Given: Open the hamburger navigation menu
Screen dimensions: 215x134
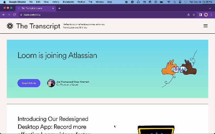Looking at the screenshot, I should [205, 26].
